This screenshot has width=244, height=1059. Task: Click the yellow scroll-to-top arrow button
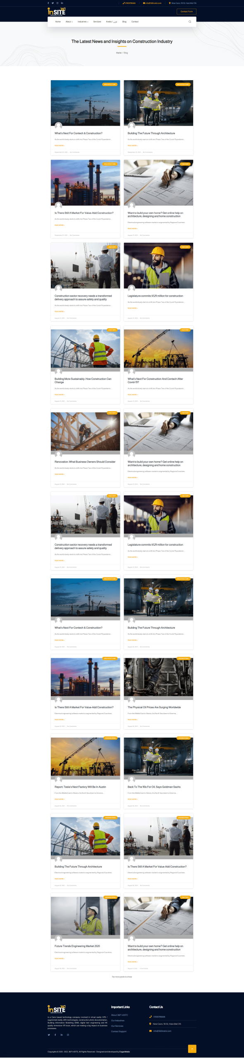(192, 1049)
